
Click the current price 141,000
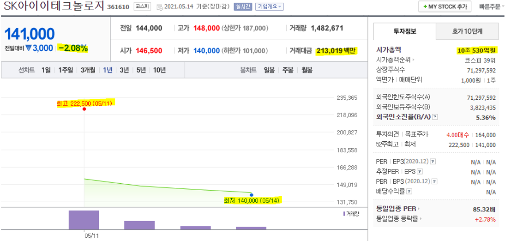point(30,34)
